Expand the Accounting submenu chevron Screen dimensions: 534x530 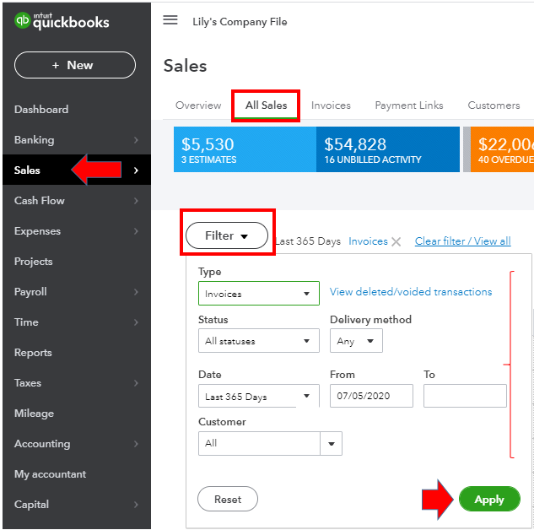tap(136, 444)
